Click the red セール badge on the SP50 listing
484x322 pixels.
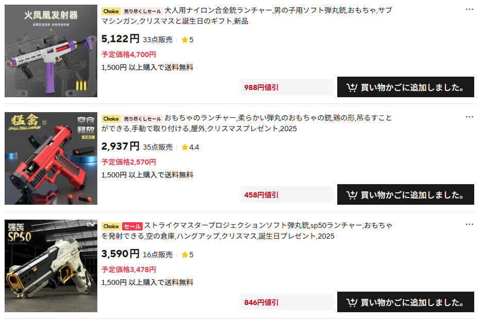click(132, 226)
